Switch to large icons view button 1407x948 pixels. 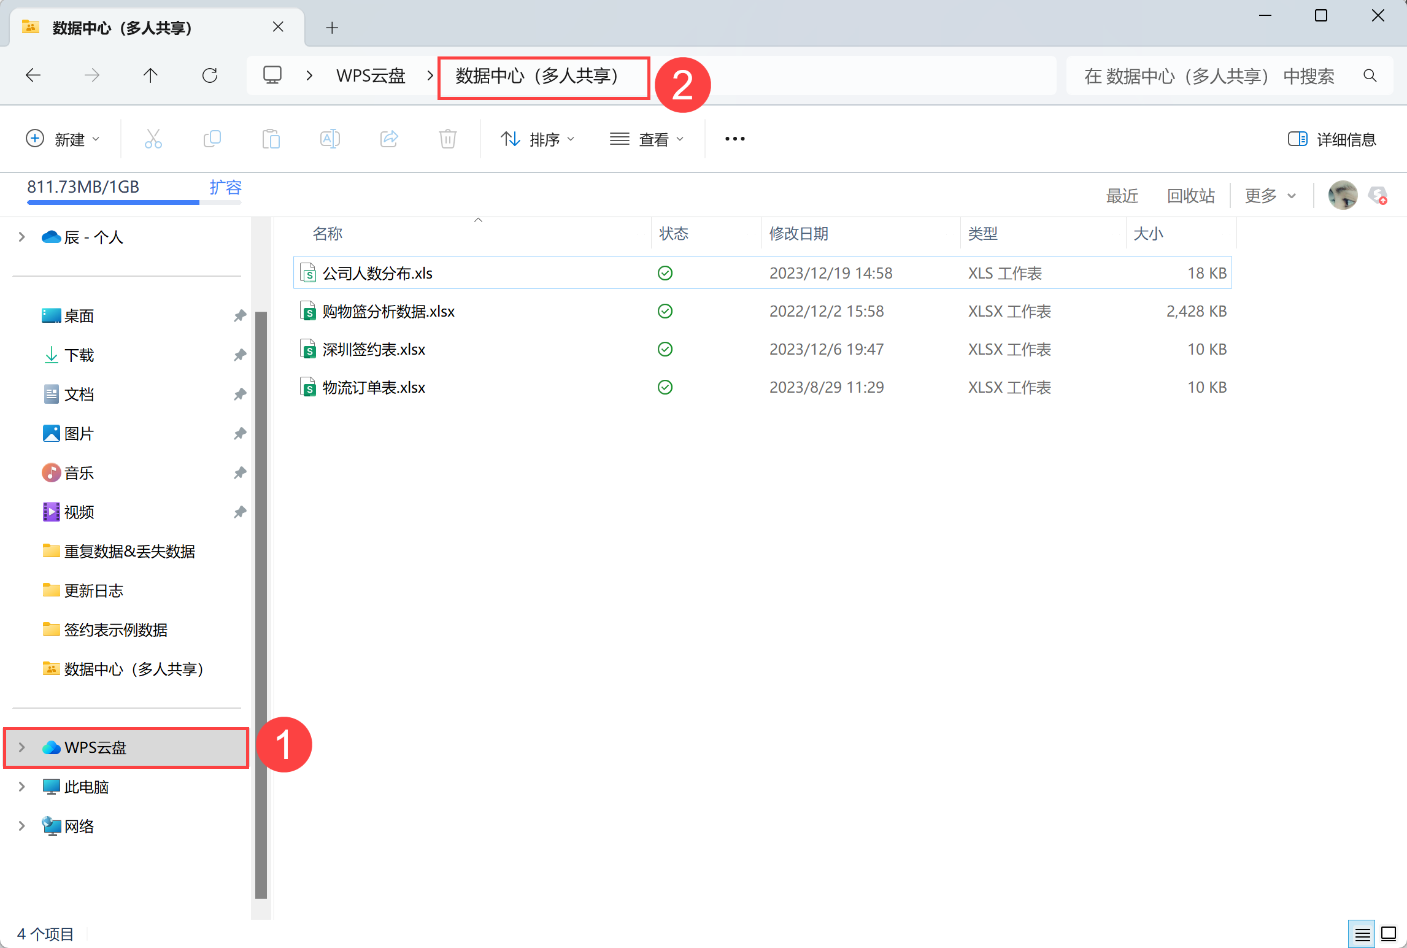click(x=1388, y=934)
